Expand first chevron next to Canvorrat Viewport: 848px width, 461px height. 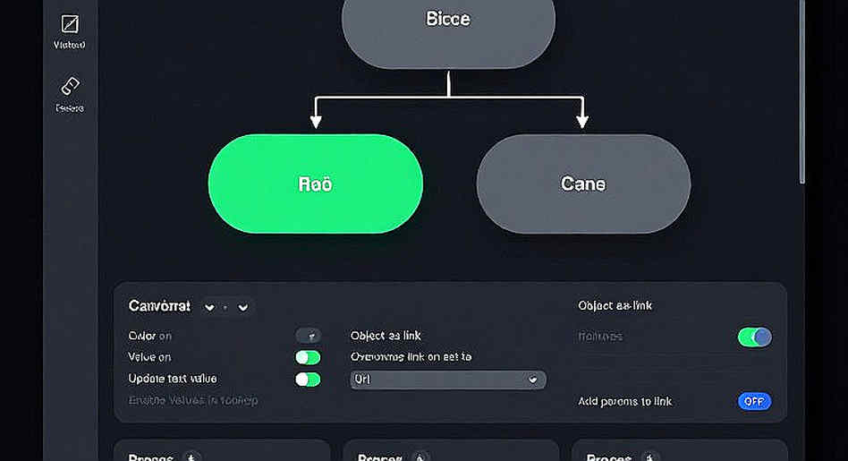coord(209,307)
